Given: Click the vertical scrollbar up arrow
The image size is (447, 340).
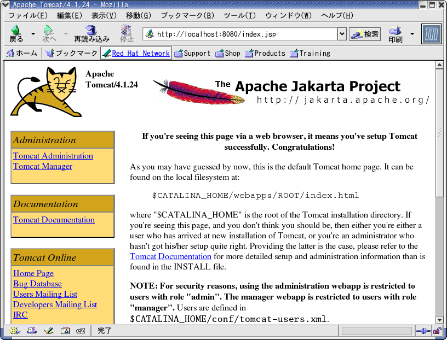Looking at the screenshot, I should pyautogui.click(x=439, y=65).
